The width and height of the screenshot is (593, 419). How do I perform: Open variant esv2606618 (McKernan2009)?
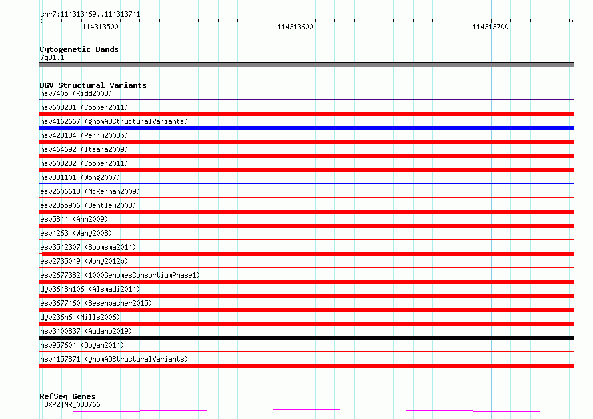[90, 191]
